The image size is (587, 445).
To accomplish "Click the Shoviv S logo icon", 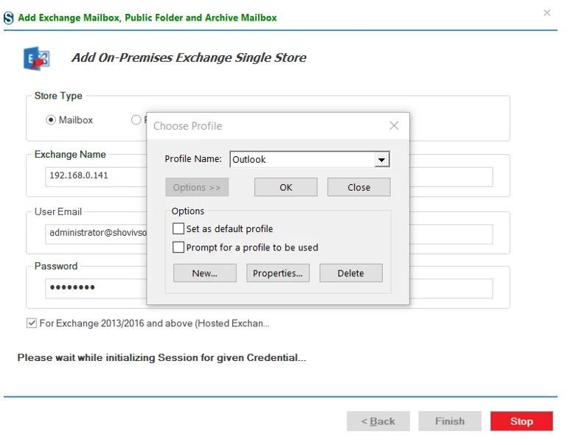I will (x=8, y=18).
